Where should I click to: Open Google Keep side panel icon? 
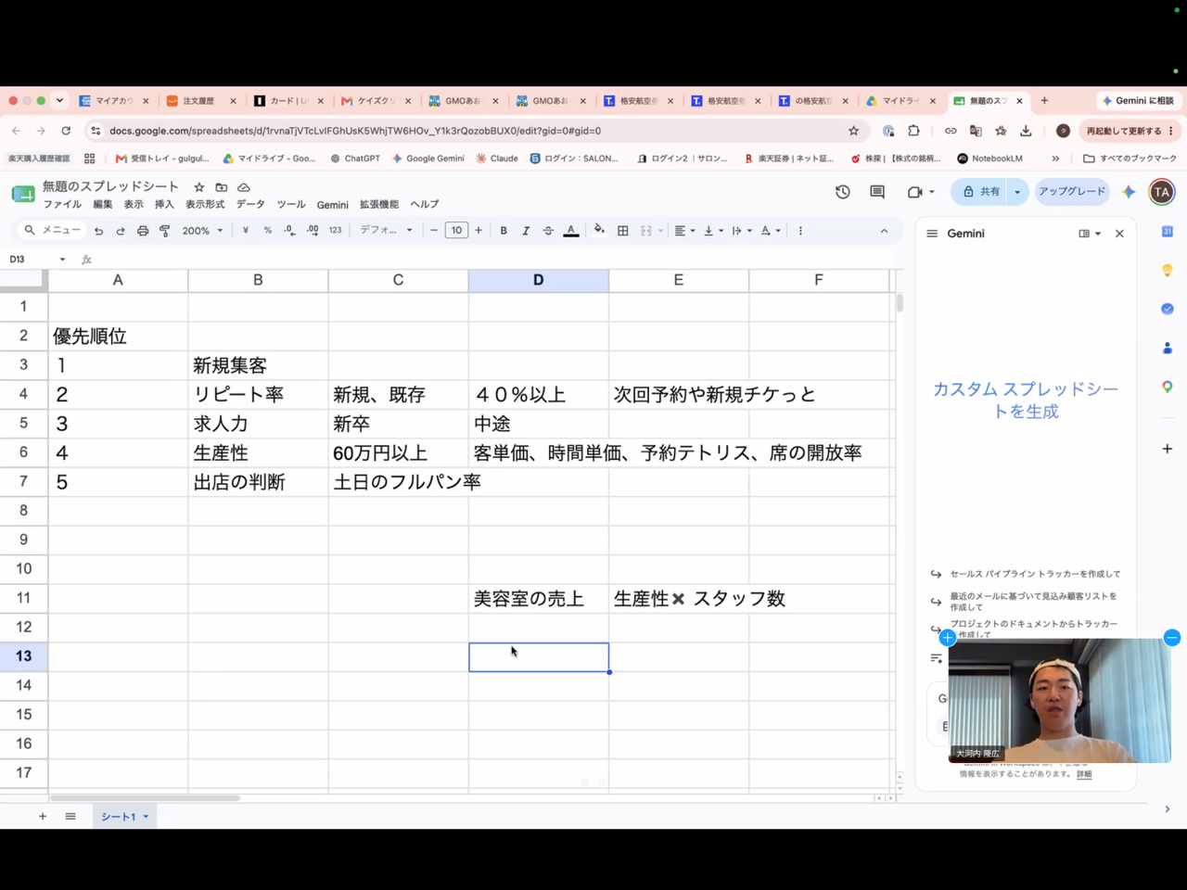tap(1168, 270)
